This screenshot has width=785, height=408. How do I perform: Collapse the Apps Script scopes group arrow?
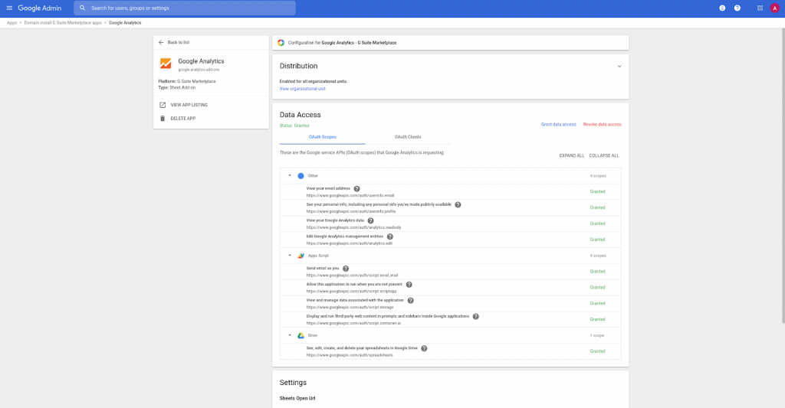click(289, 256)
